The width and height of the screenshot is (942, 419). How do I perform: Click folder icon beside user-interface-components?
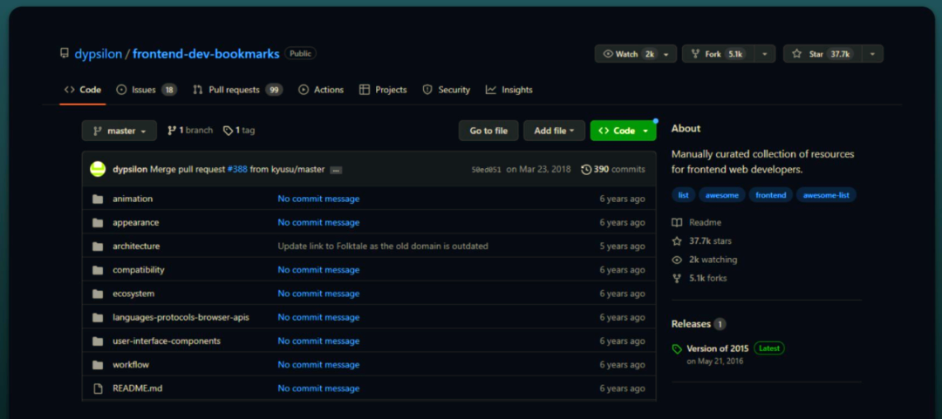coord(98,341)
